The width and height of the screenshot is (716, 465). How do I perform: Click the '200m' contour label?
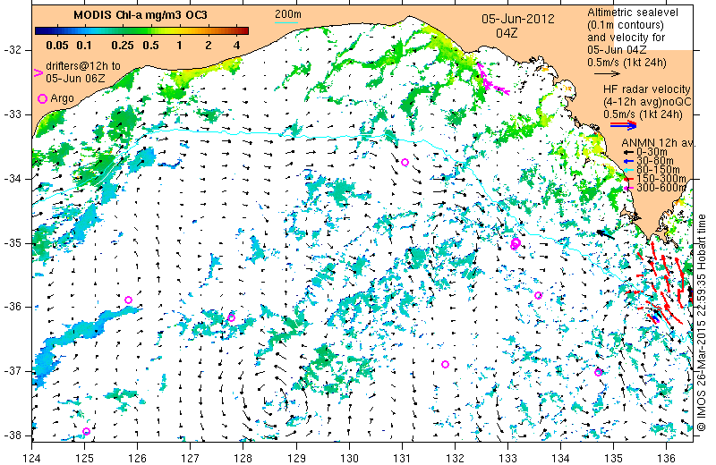point(287,14)
